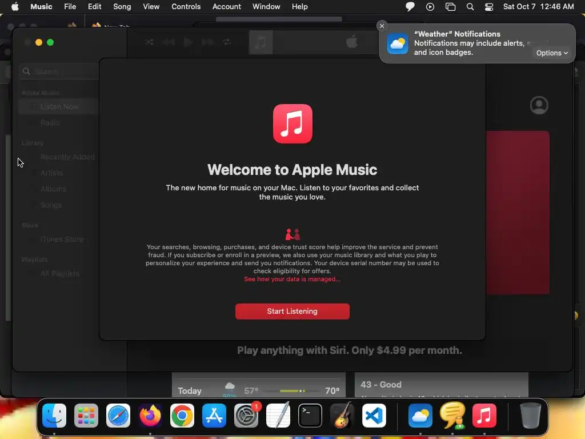The width and height of the screenshot is (585, 439).
Task: Select All Playlists in sidebar
Action: (x=59, y=274)
